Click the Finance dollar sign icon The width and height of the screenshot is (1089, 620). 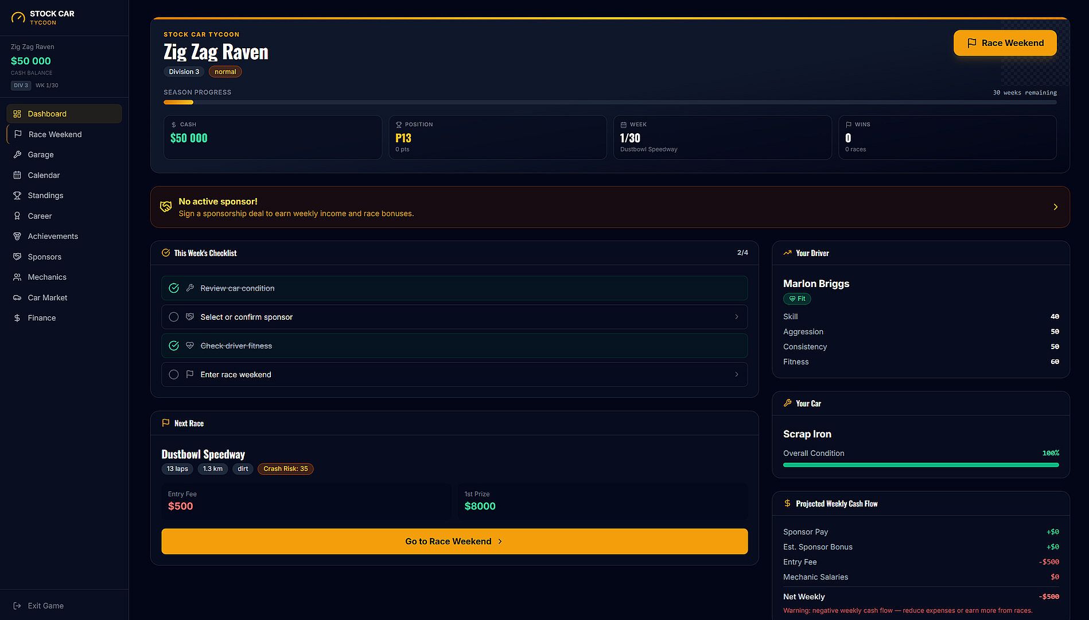[17, 317]
